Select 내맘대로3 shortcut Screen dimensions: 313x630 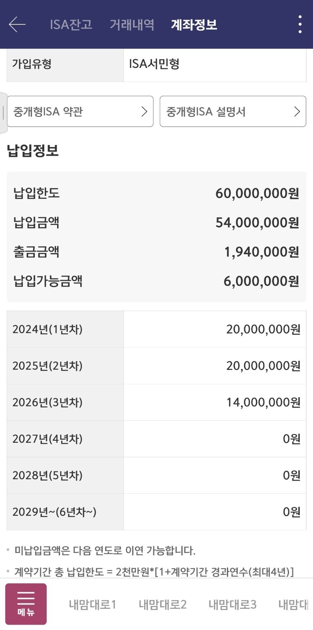[x=232, y=605]
